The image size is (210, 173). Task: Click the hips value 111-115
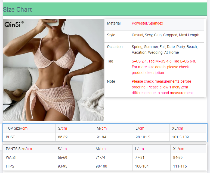point(180,166)
